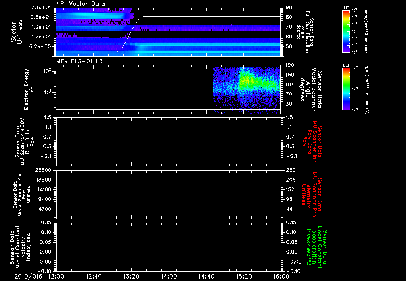Viewport: 406px width, 281px height.
Task: Click the 'DEF' label above the color bar
Action: coord(347,65)
